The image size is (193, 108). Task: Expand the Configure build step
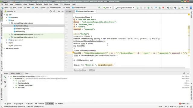13,83
